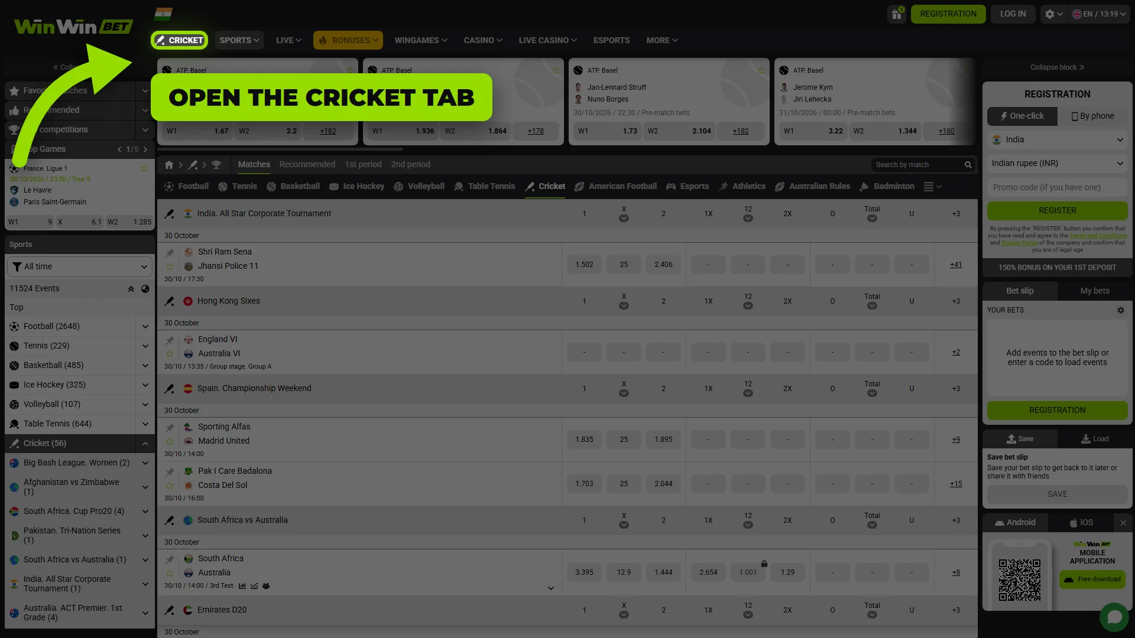Open the All time filter dropdown

[79, 267]
